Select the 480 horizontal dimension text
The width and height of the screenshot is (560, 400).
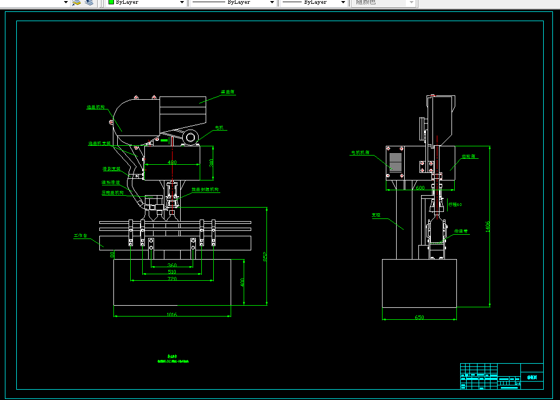coord(172,162)
